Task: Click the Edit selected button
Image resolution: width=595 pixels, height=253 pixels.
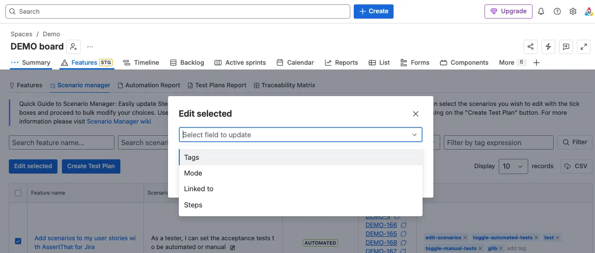Action: pyautogui.click(x=33, y=166)
